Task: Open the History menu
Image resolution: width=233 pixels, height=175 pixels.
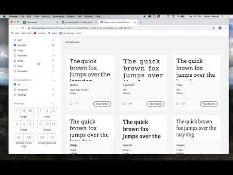Action: (46, 17)
